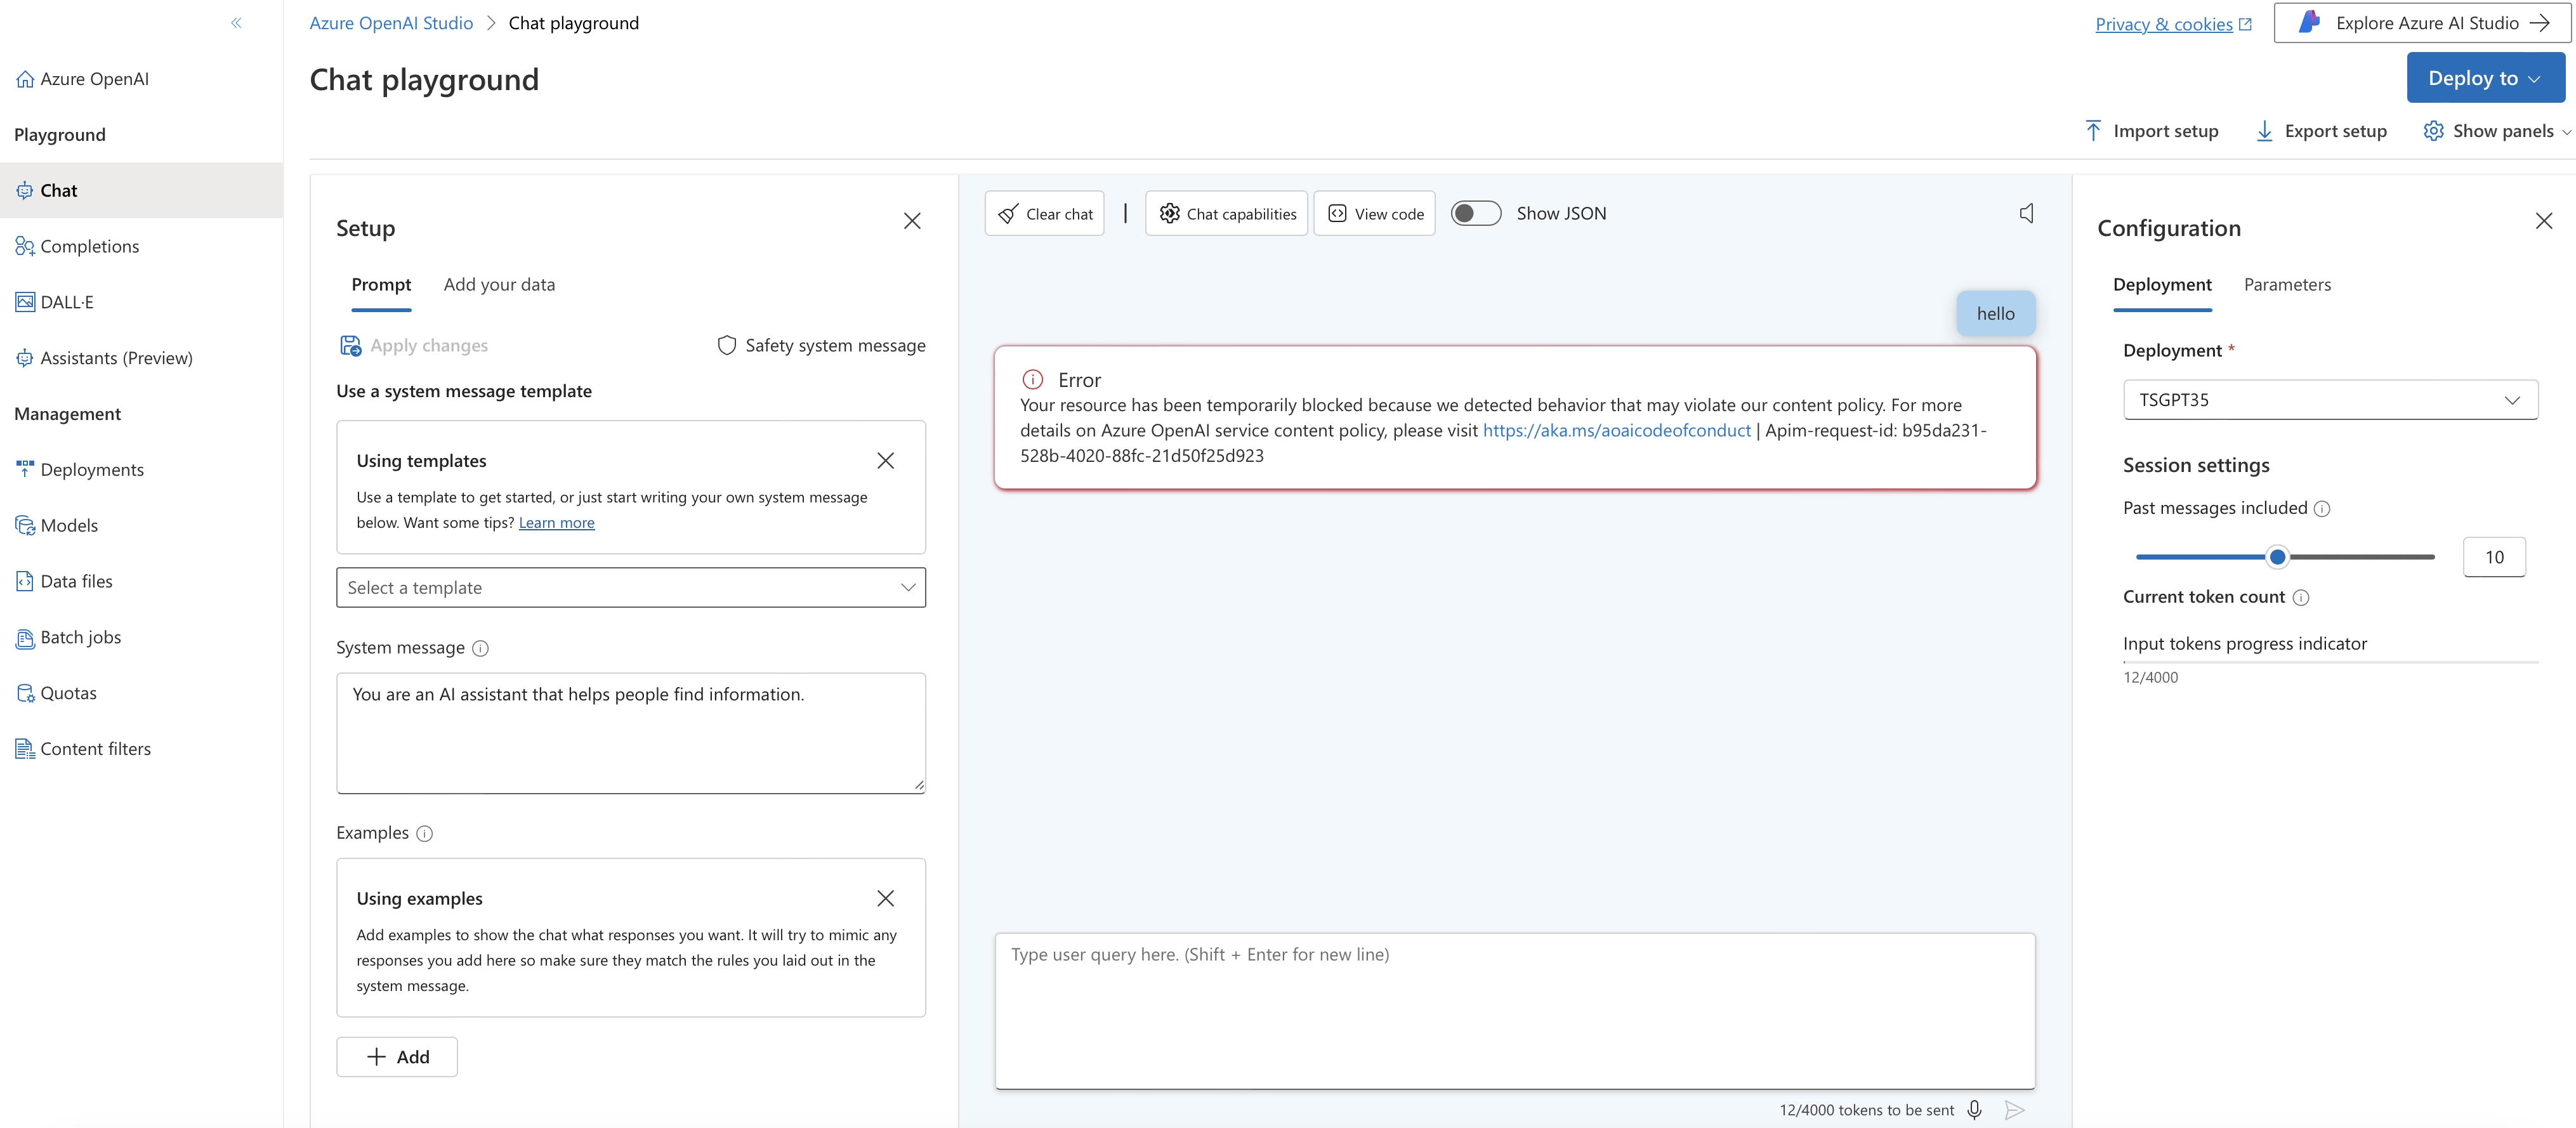The width and height of the screenshot is (2576, 1128).
Task: Collapse the left navigation sidebar
Action: tap(236, 23)
